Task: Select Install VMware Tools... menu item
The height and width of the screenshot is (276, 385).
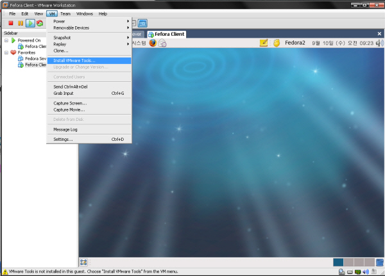Action: tap(89, 61)
